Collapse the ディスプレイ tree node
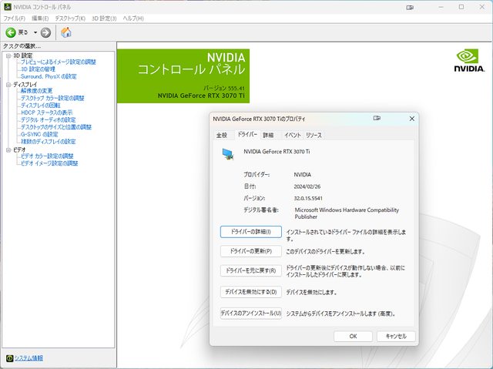493x369 pixels. point(7,84)
